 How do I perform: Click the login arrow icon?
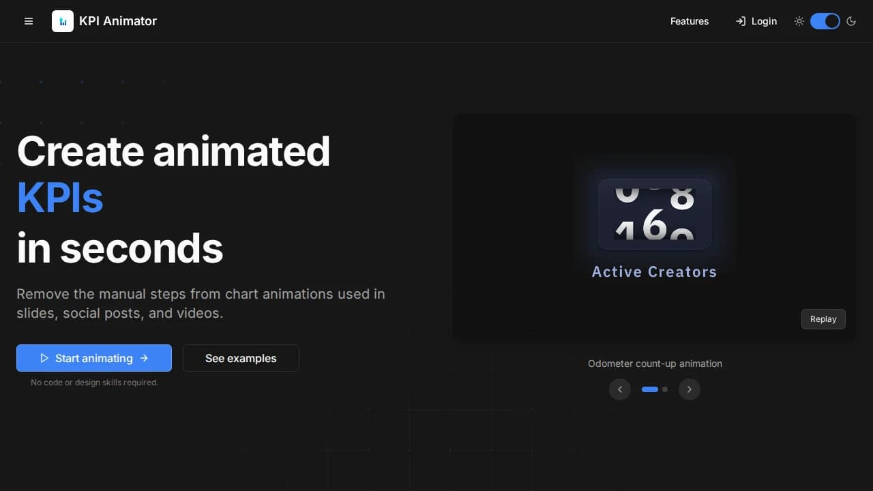click(x=739, y=21)
